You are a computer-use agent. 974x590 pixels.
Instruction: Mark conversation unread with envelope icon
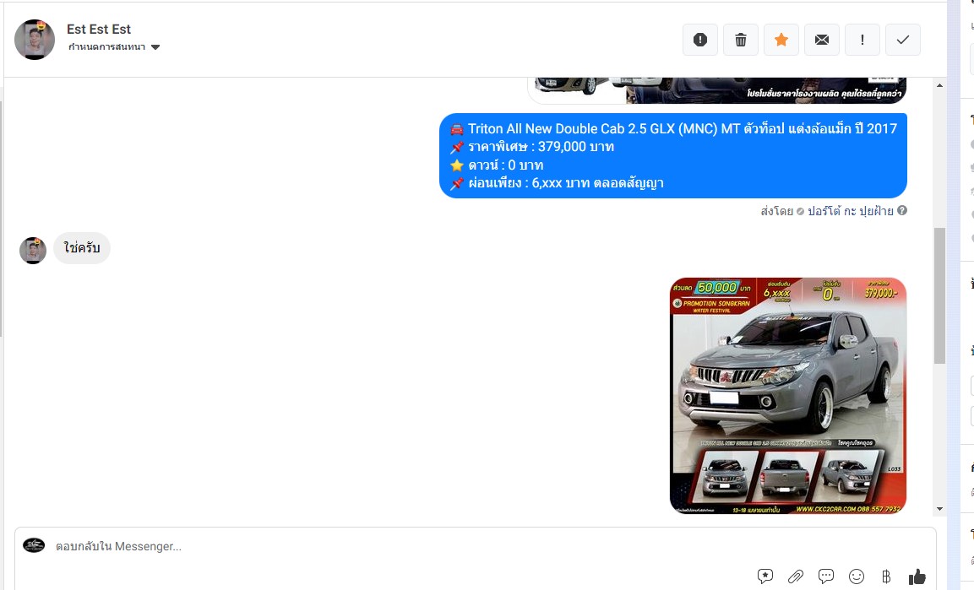point(821,40)
